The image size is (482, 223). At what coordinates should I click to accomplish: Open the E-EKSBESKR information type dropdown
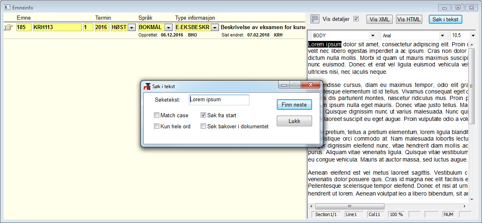(215, 27)
